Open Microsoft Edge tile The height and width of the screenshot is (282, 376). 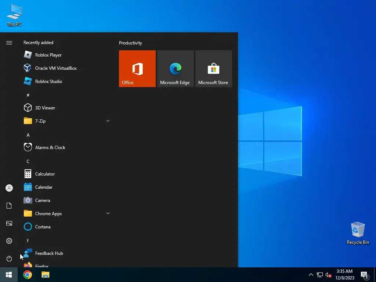point(175,69)
